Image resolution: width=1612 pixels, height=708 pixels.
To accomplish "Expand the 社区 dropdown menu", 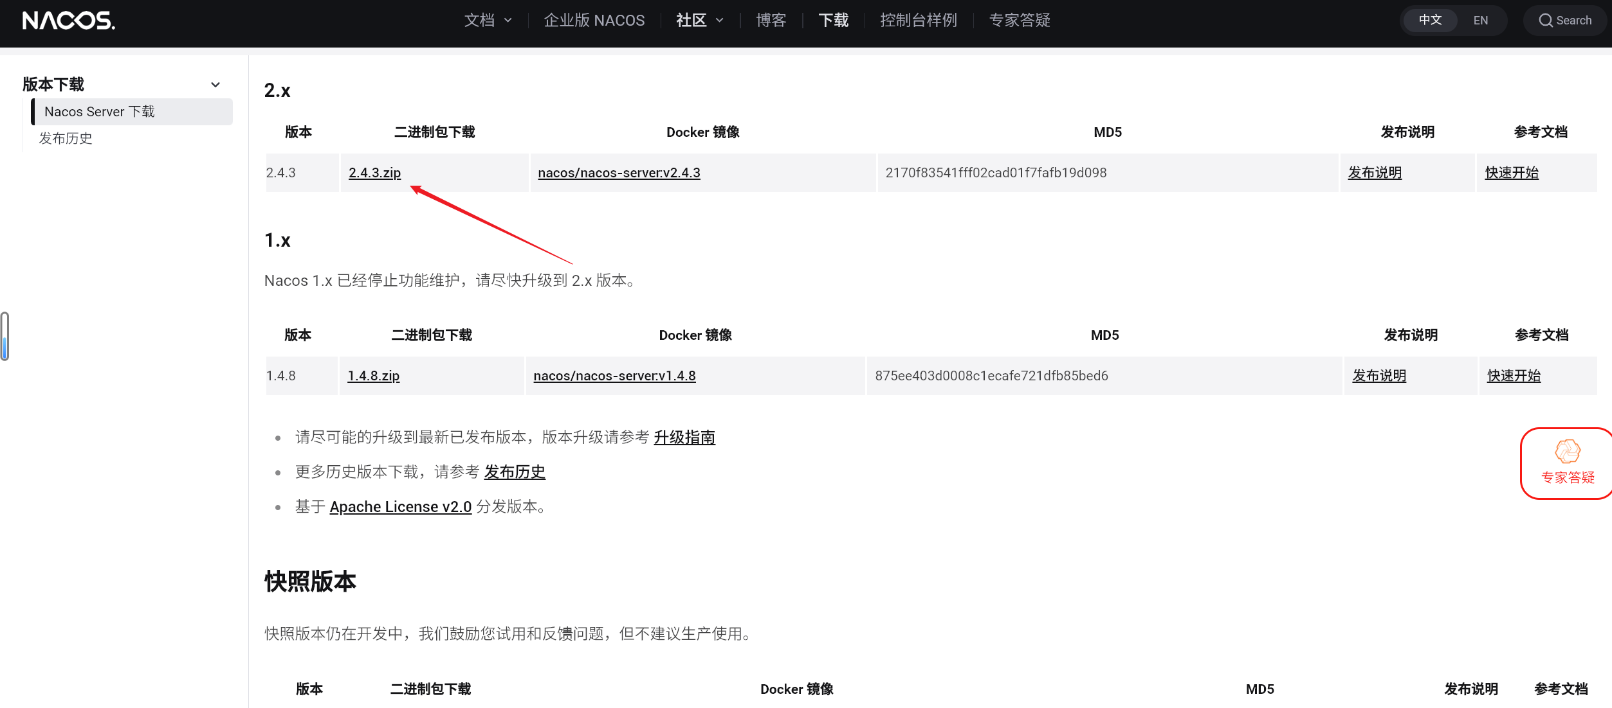I will [x=700, y=21].
